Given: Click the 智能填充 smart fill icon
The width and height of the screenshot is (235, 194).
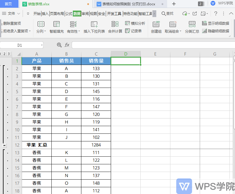Looking at the screenshot, I should click(56, 24).
